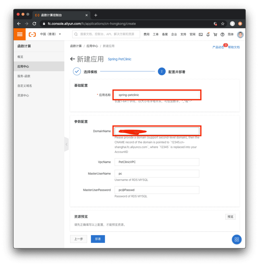Click the padlock site info icon
The image size is (259, 266).
click(44, 24)
